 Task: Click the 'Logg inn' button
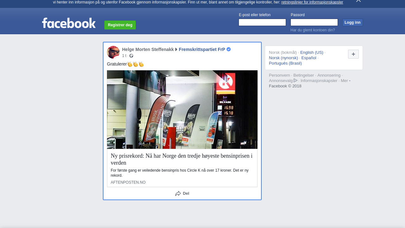[352, 22]
